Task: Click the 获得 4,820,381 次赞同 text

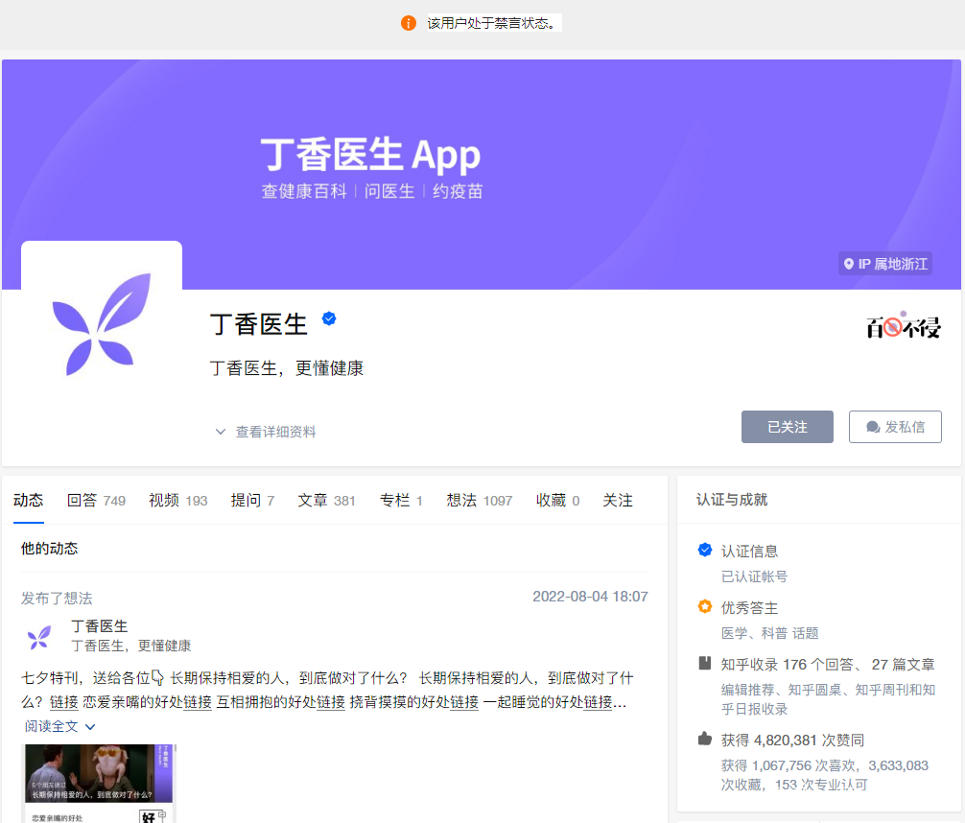Action: pyautogui.click(x=792, y=740)
